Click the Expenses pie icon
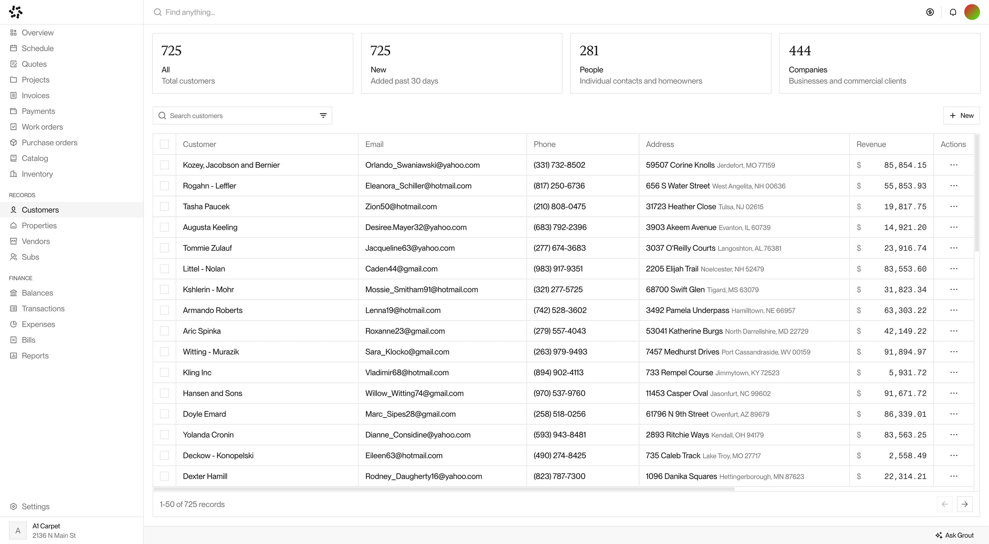Image resolution: width=989 pixels, height=544 pixels. (x=14, y=324)
